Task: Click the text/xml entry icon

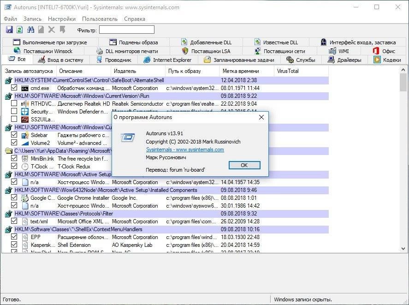Action: coord(25,221)
